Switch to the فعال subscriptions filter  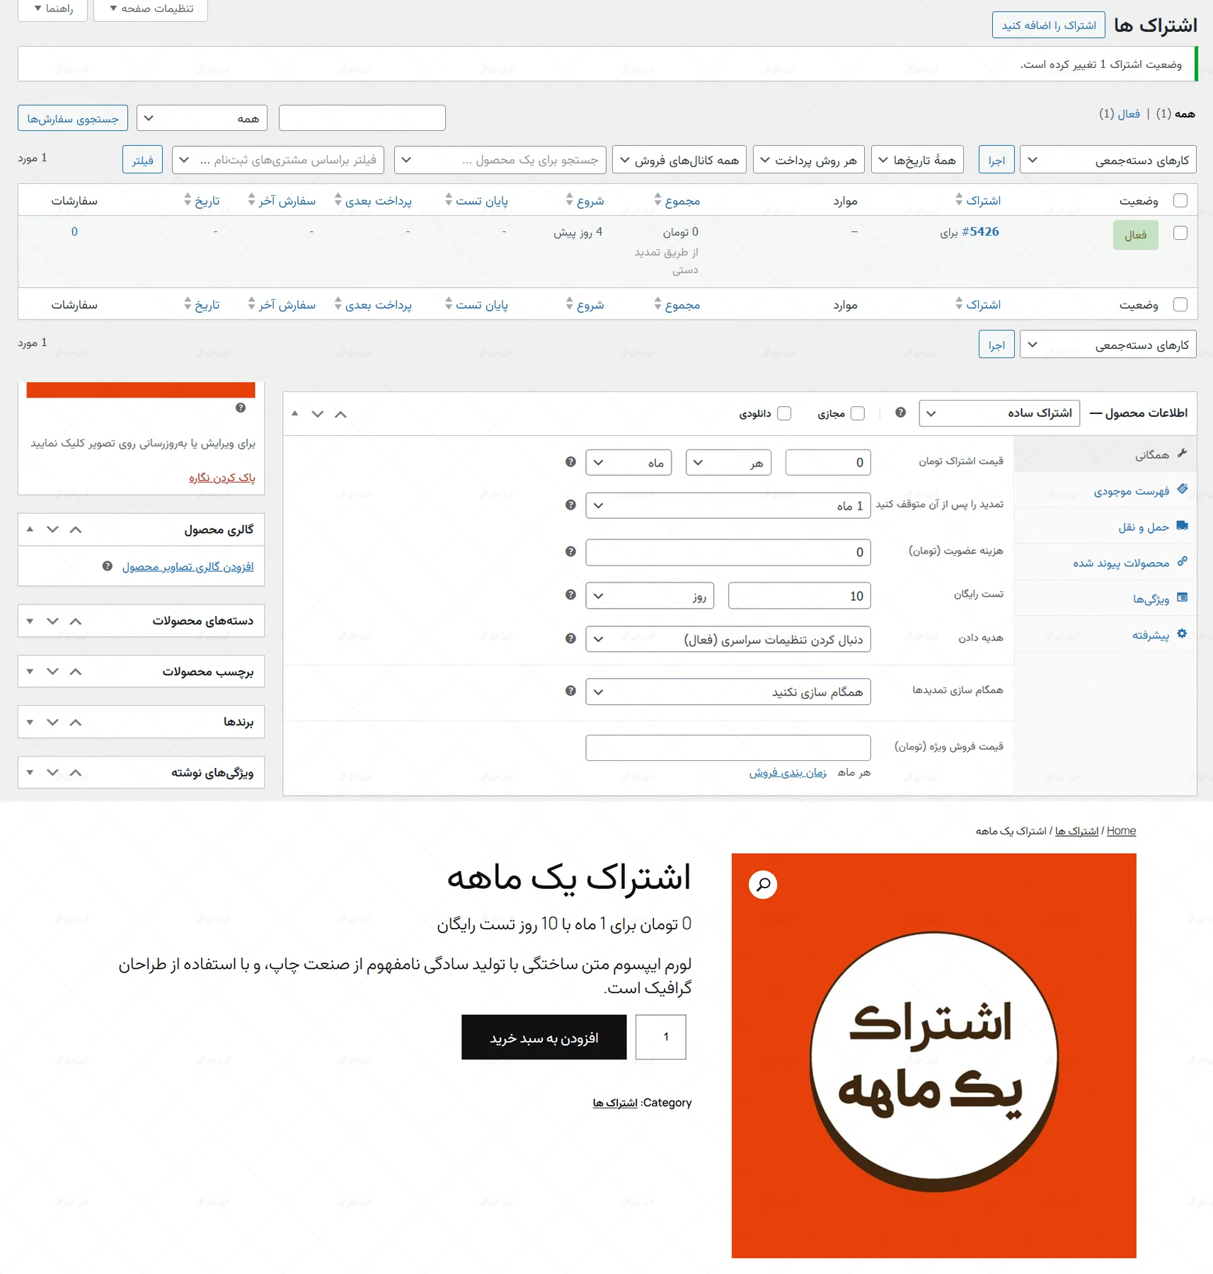pyautogui.click(x=1128, y=113)
